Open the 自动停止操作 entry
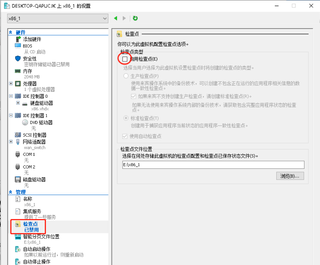 (x=37, y=262)
